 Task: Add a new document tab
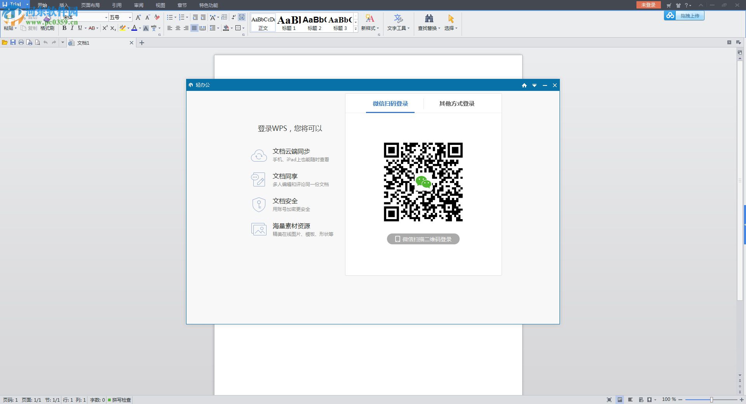pos(142,43)
